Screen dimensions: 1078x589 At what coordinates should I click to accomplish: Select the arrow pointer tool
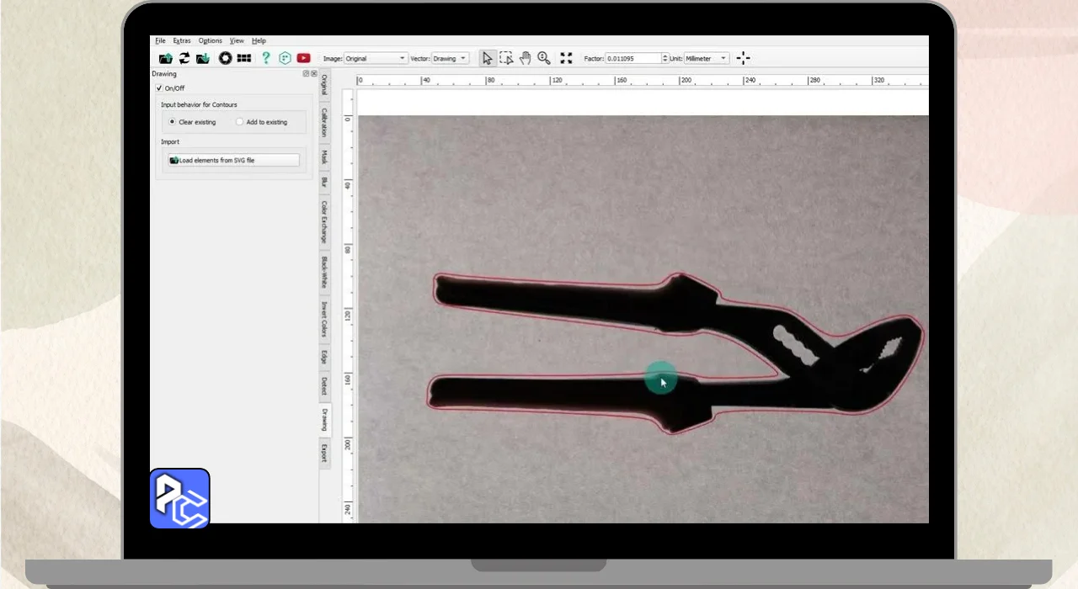click(487, 58)
